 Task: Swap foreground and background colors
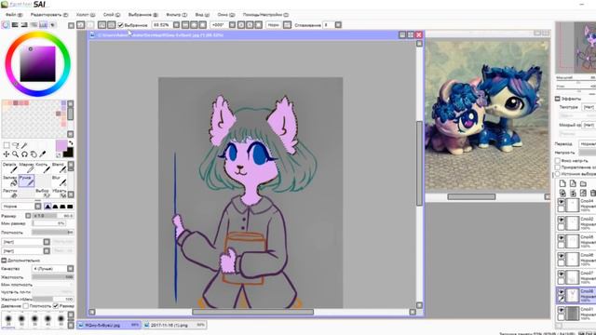coord(71,143)
